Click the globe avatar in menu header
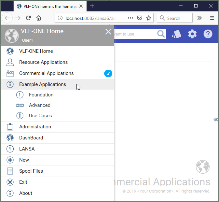The image size is (219, 202). click(x=12, y=36)
